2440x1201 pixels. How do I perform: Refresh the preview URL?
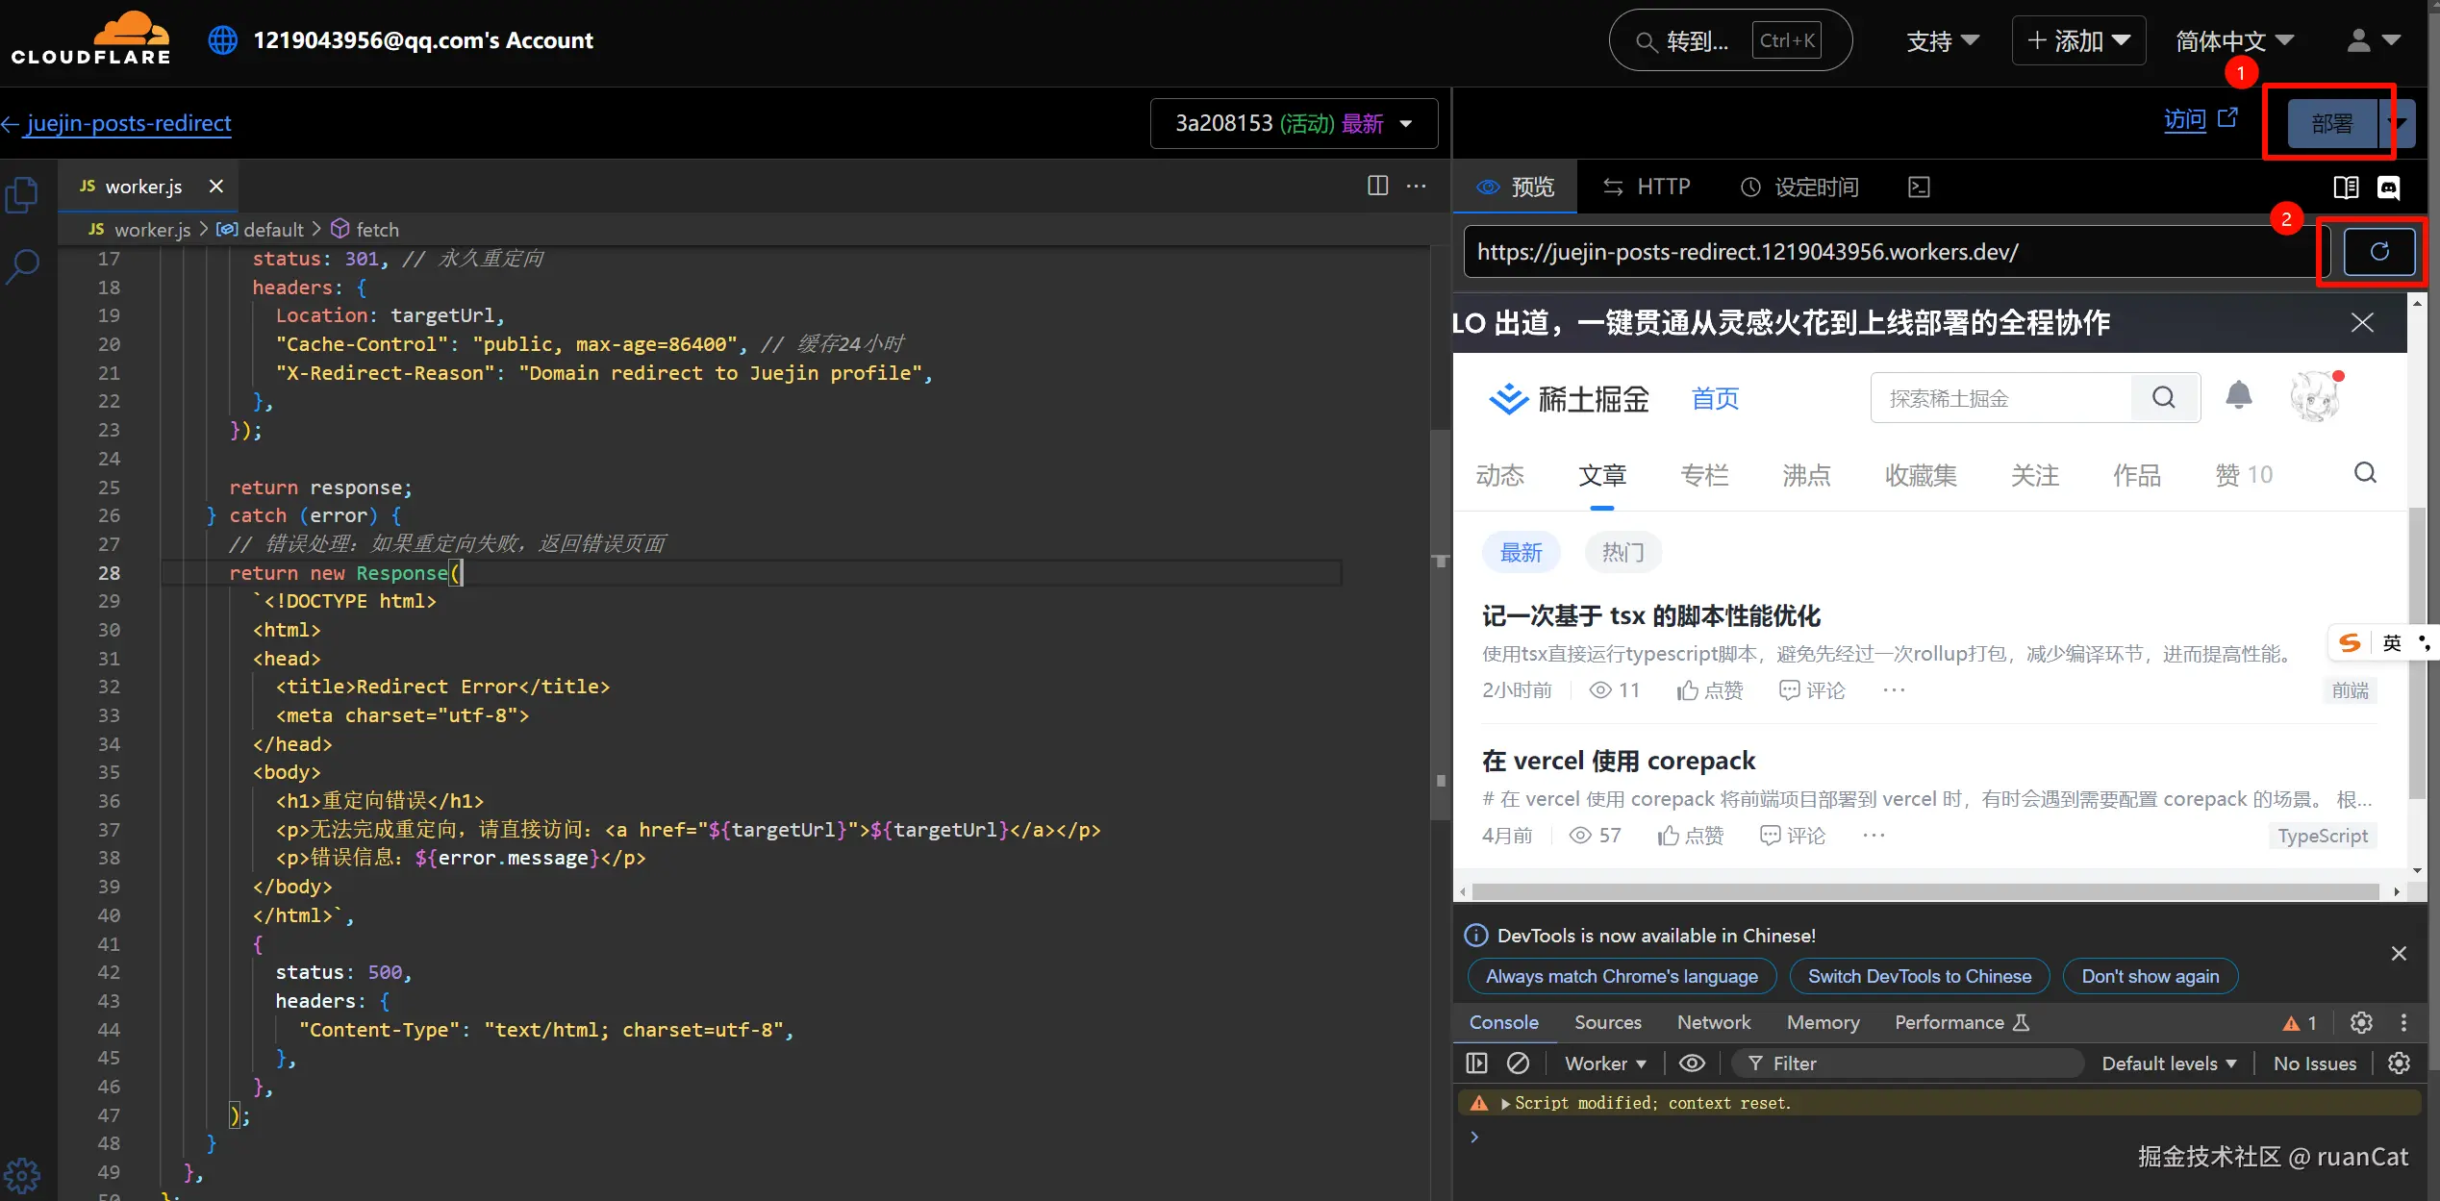pos(2378,252)
